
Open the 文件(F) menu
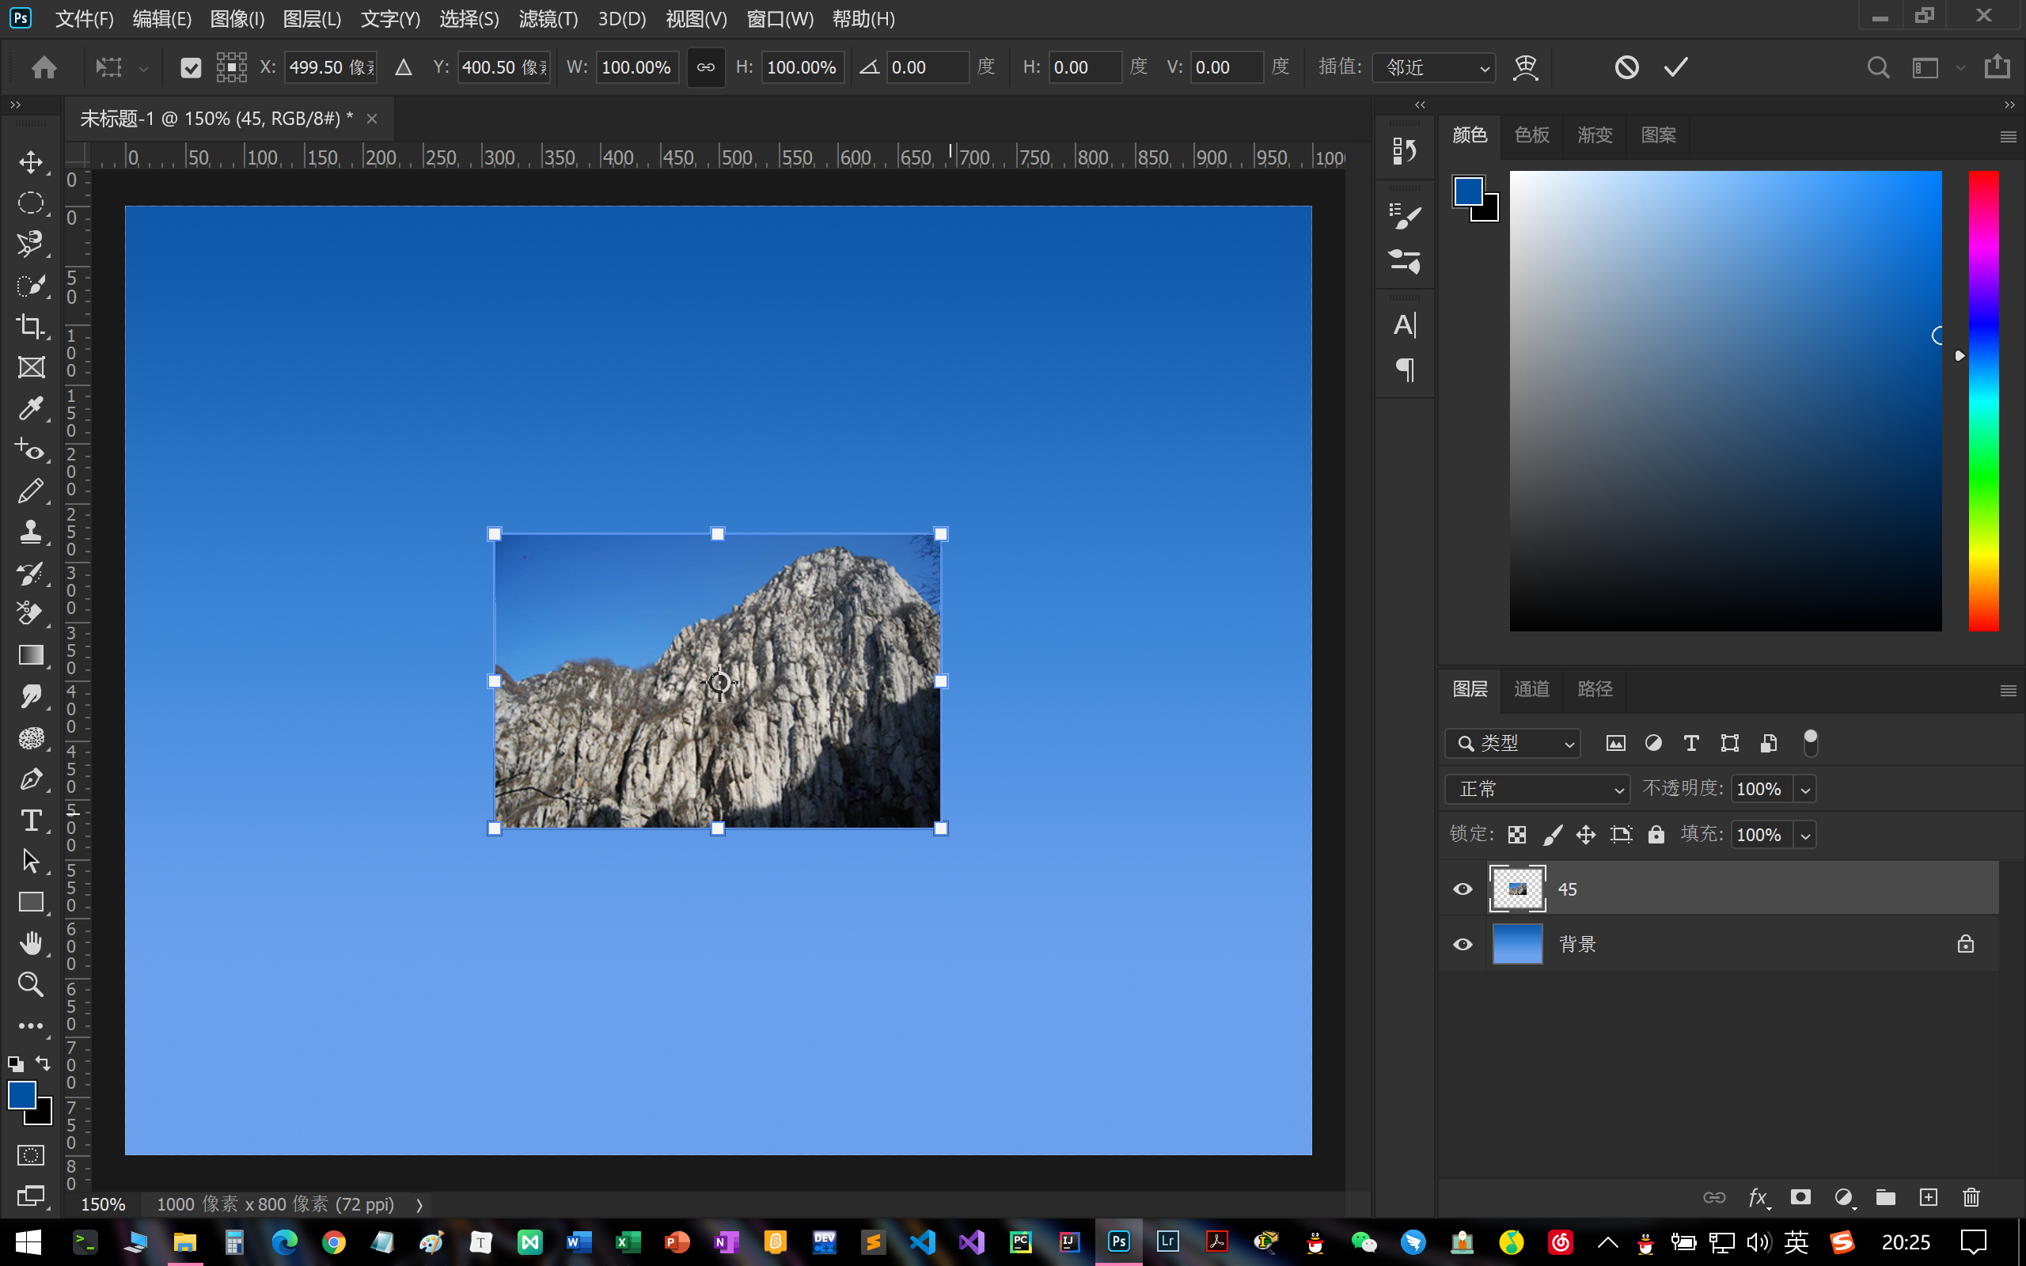point(84,18)
